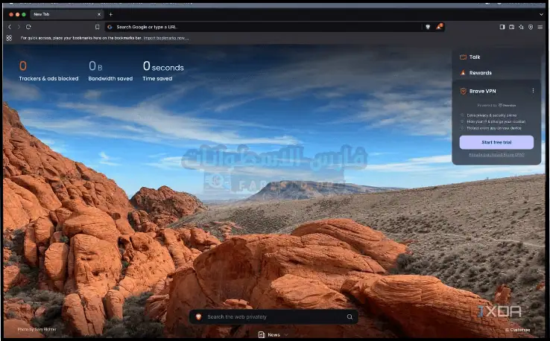Click the Import bookmarks now link
This screenshot has height=341, width=550.
click(x=165, y=37)
